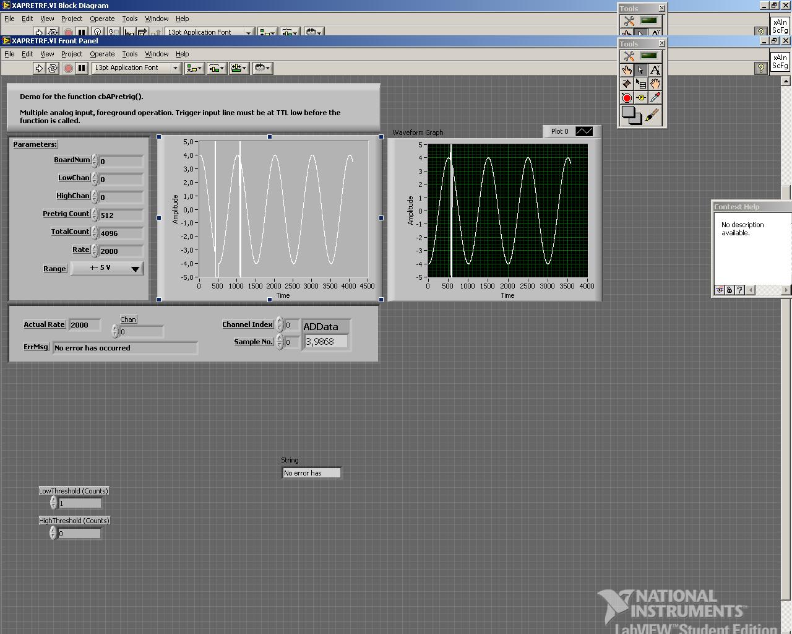Click the Block Diagram window VI icon pane

point(780,27)
